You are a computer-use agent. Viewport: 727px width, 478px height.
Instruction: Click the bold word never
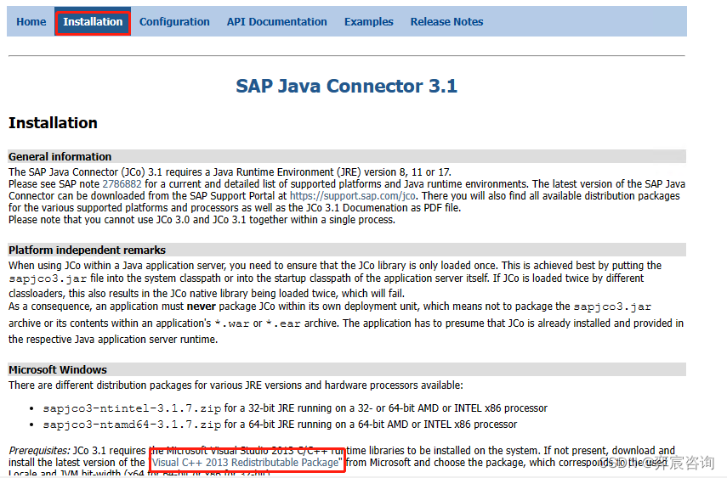coord(202,306)
